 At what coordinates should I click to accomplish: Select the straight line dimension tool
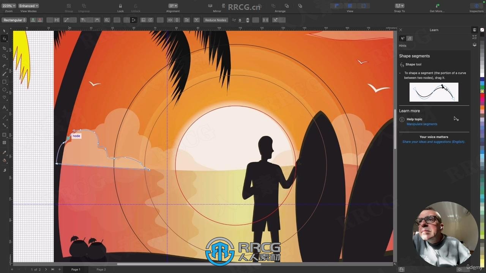tap(5, 117)
